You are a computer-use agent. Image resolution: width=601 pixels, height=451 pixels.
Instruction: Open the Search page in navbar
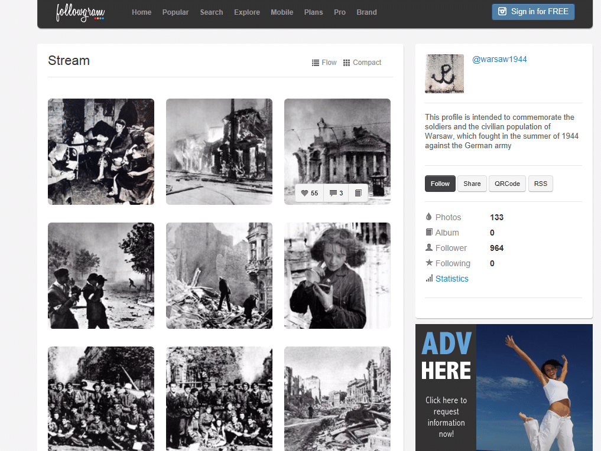tap(211, 12)
